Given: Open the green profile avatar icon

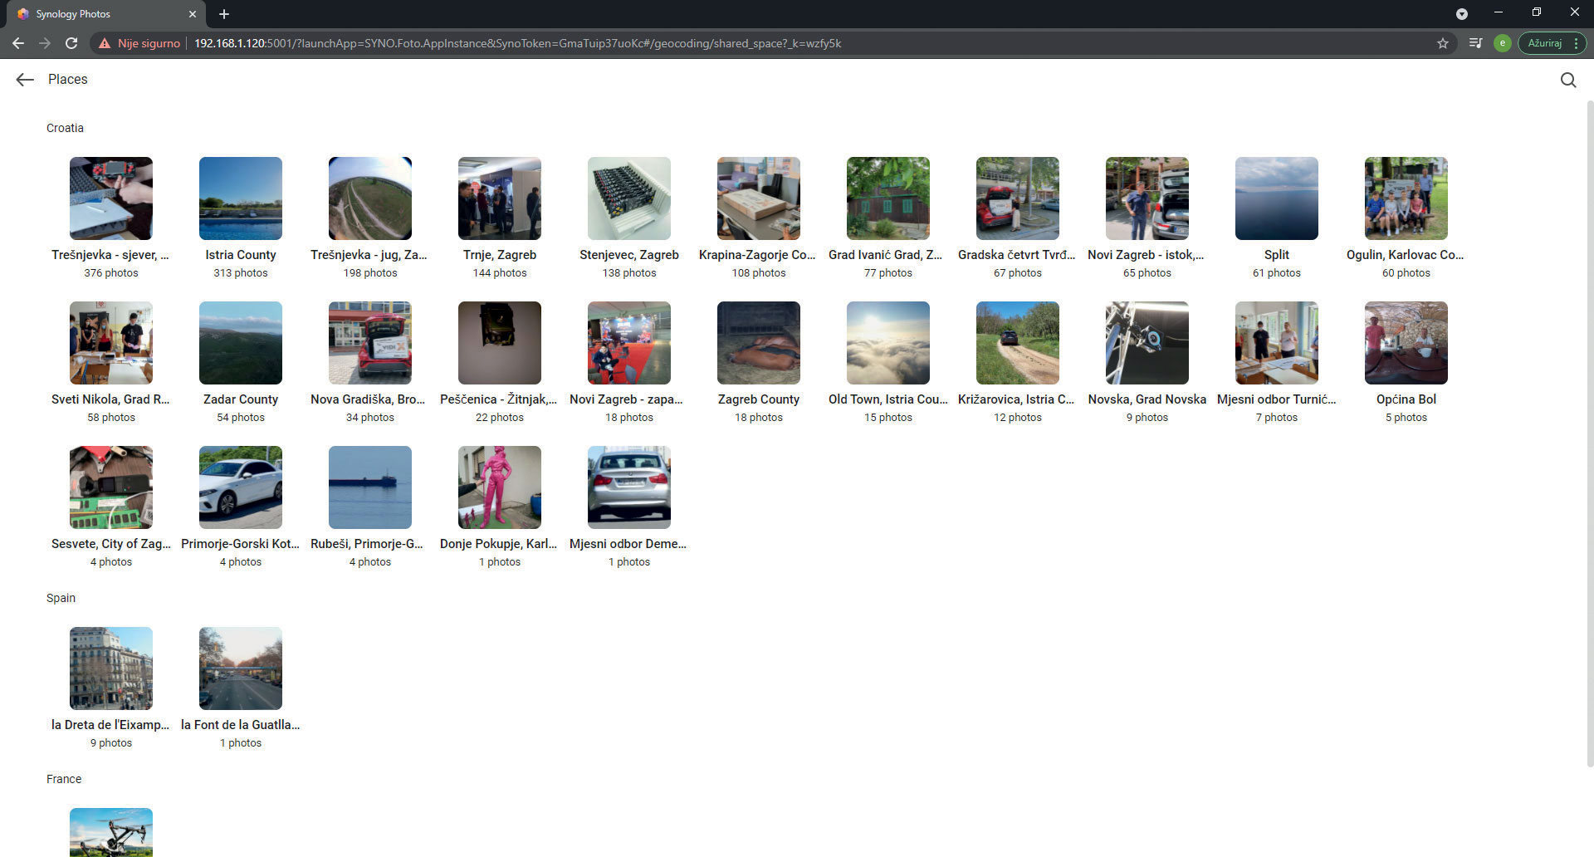Looking at the screenshot, I should pyautogui.click(x=1502, y=43).
